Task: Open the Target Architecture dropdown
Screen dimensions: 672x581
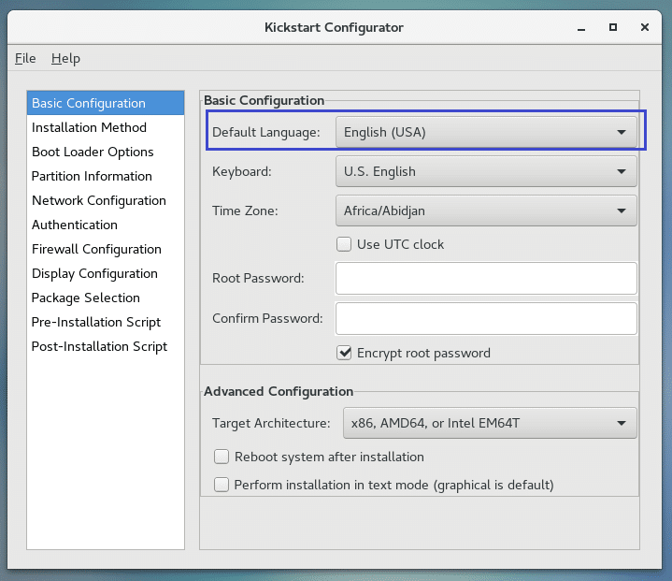Action: 489,423
